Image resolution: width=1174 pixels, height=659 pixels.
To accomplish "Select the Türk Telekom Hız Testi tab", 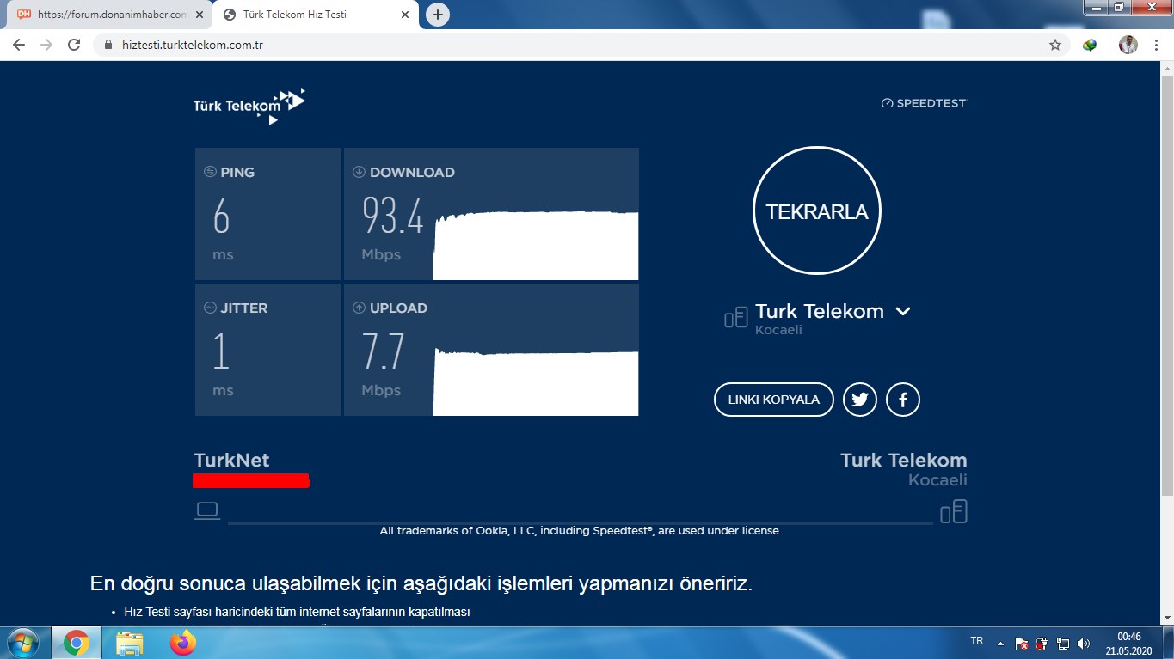I will (315, 15).
